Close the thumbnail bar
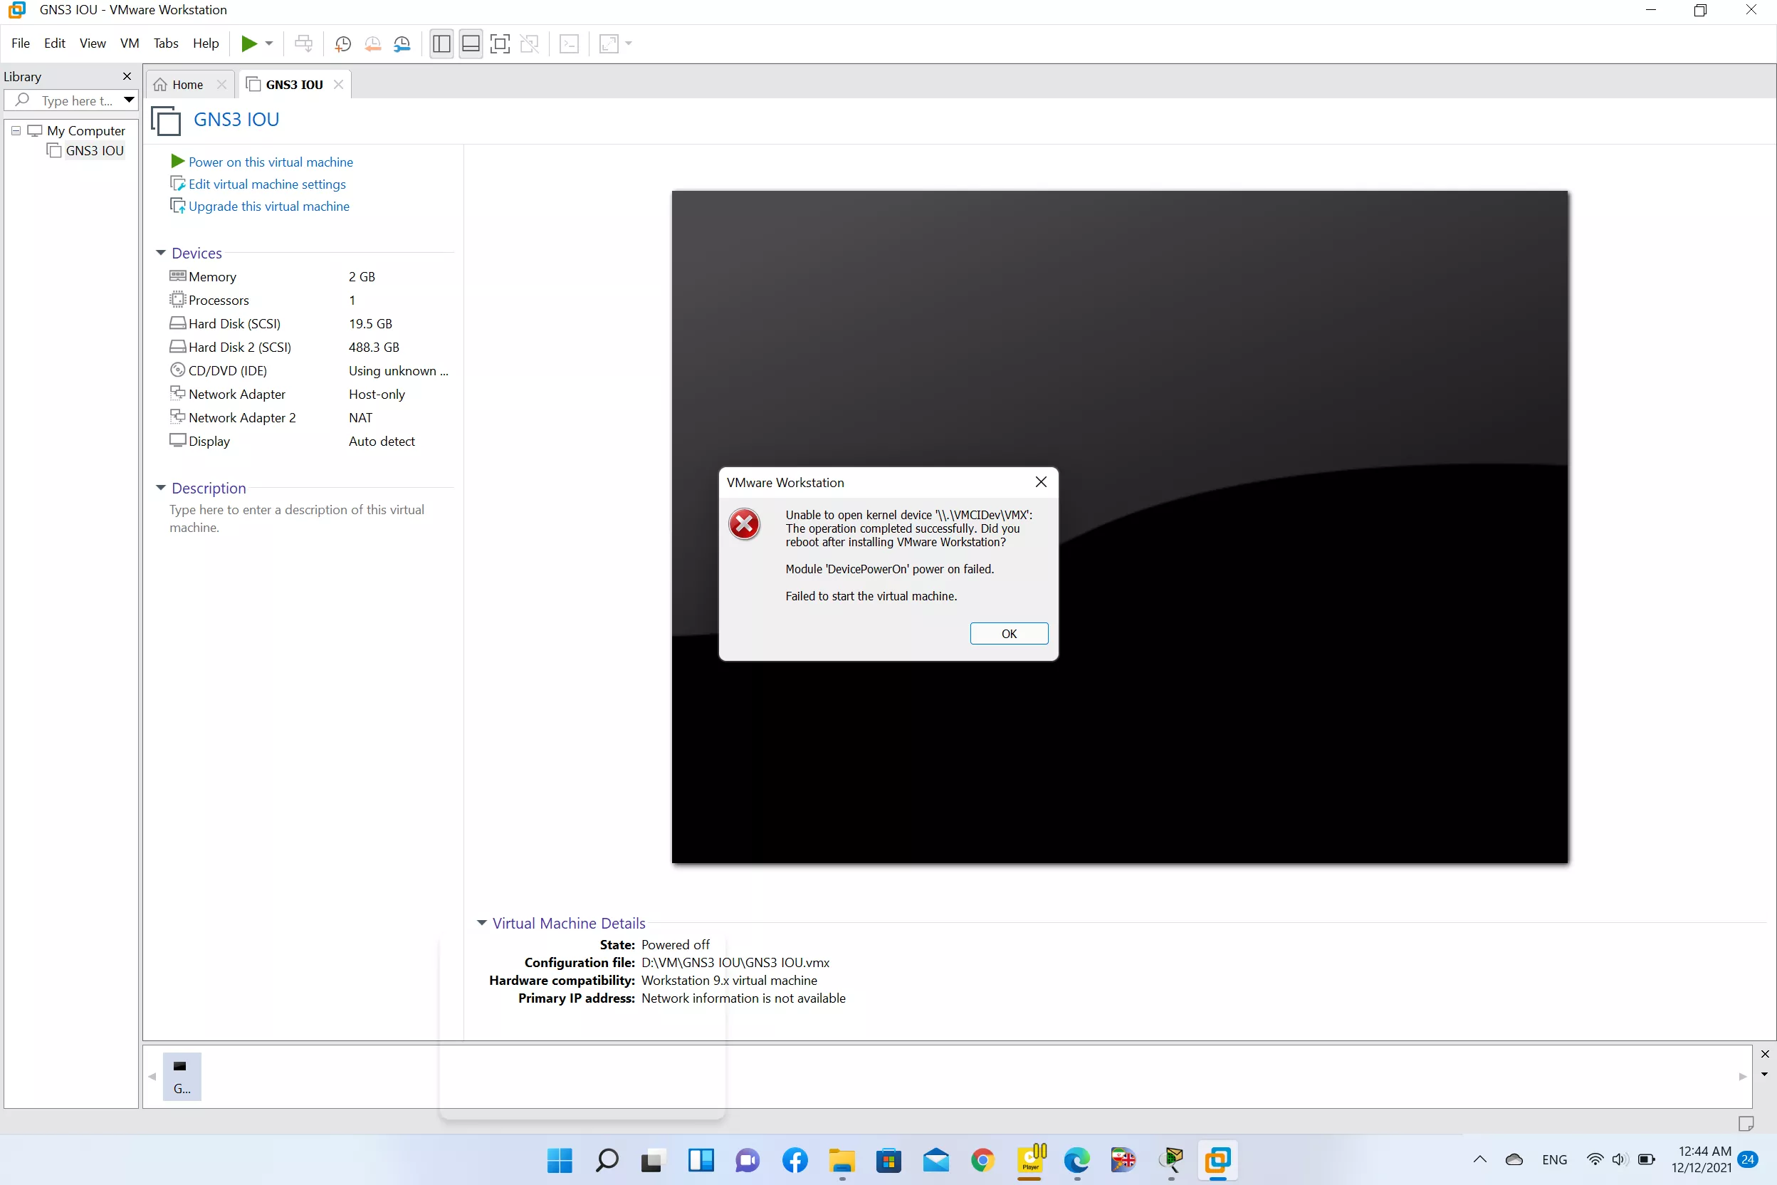This screenshot has width=1777, height=1185. tap(1764, 1053)
